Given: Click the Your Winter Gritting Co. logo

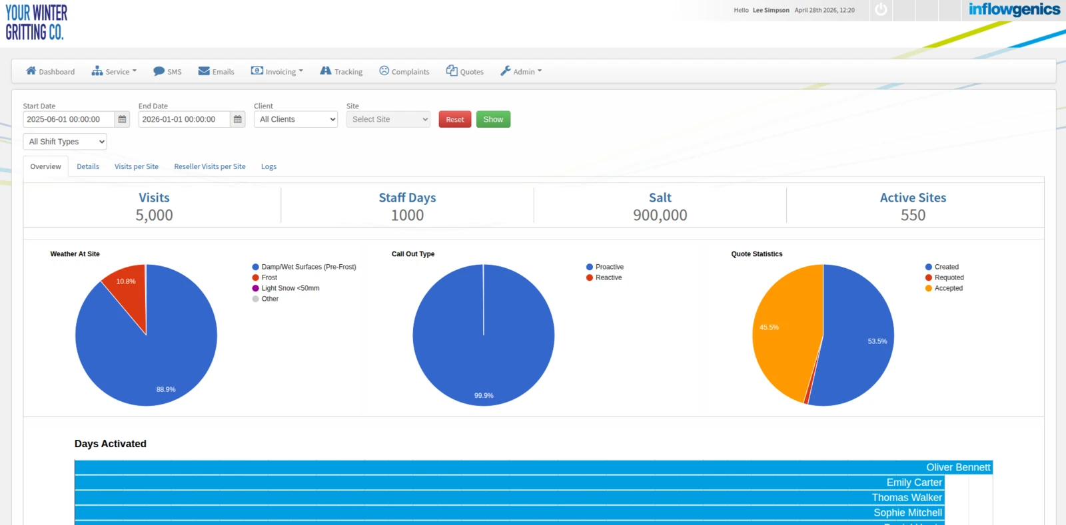Looking at the screenshot, I should click(x=37, y=23).
